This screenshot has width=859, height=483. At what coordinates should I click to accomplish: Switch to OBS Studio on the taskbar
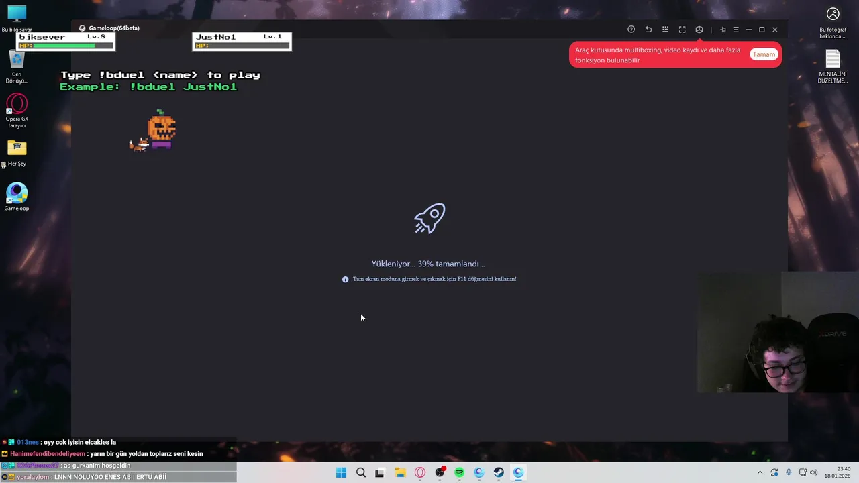pos(440,472)
